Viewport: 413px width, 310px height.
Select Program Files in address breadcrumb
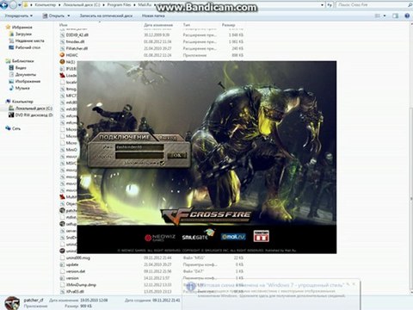click(119, 5)
